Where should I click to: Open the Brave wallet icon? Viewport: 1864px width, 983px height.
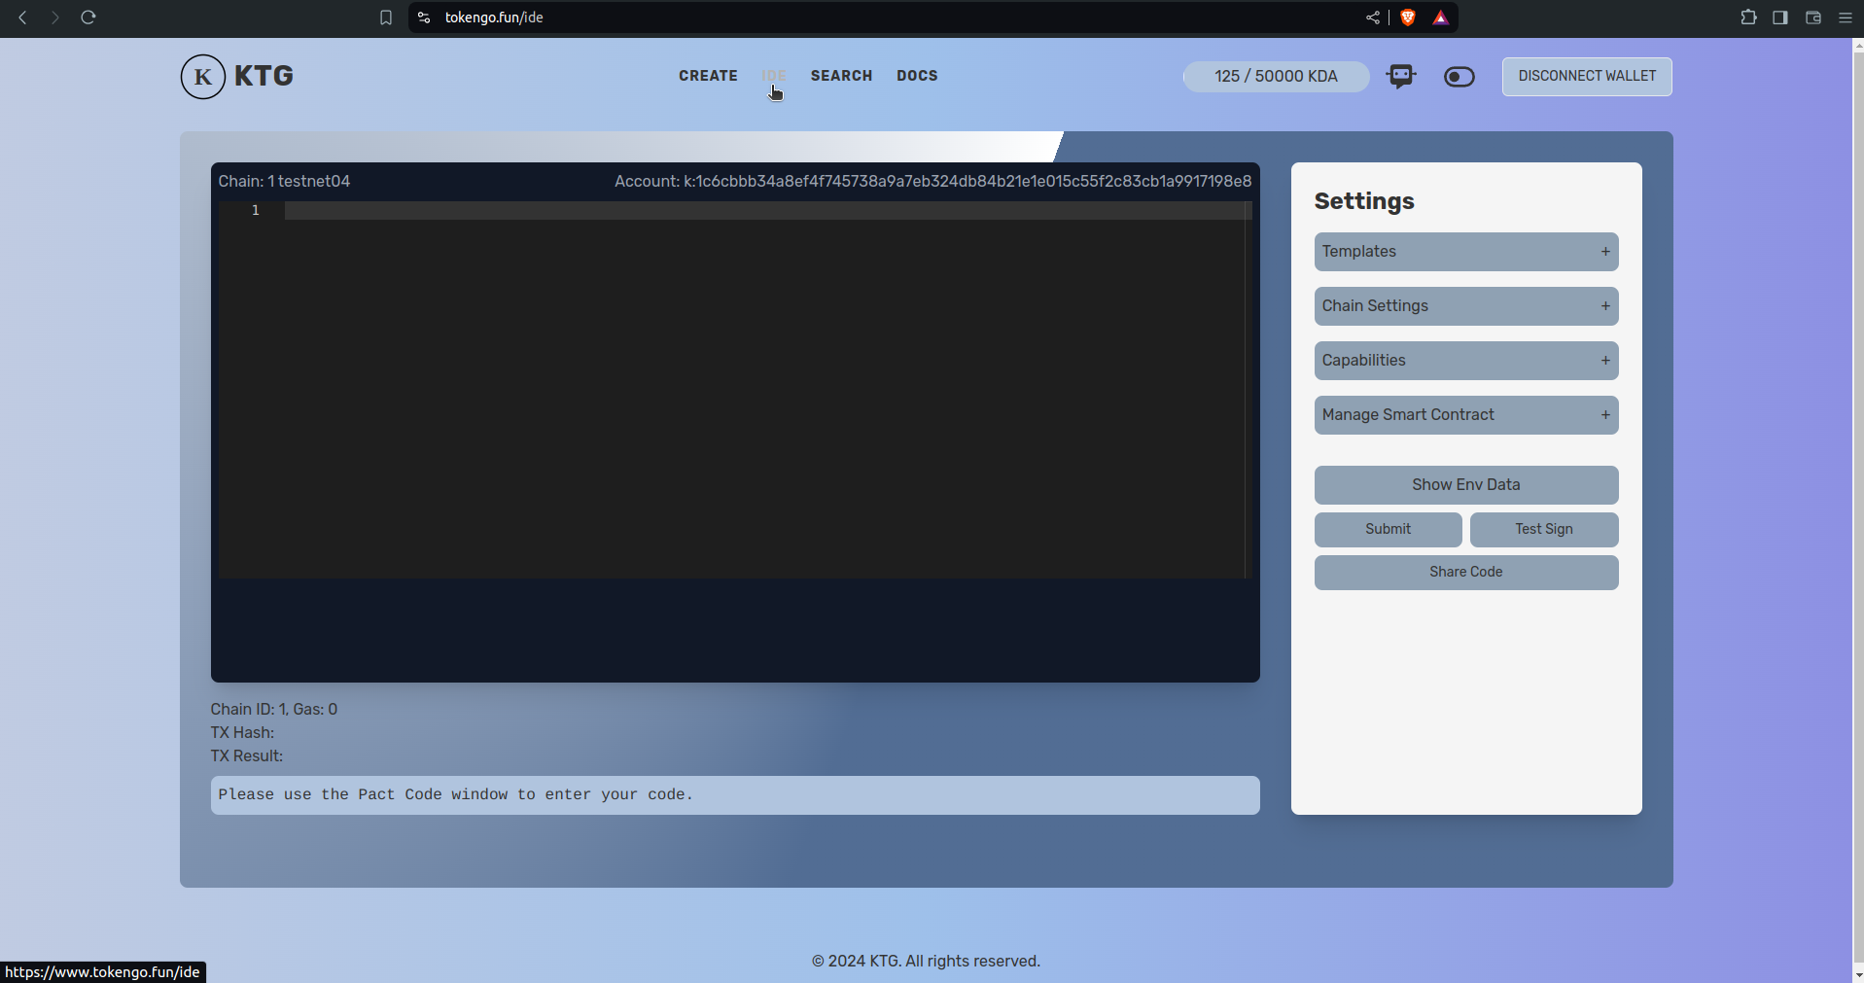tap(1812, 18)
